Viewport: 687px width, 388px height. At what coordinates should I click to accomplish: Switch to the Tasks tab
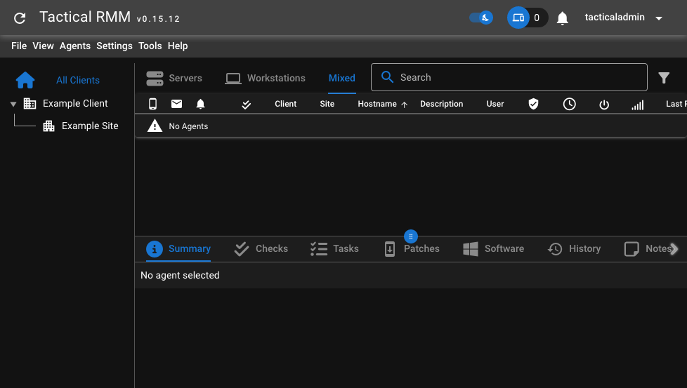tap(334, 249)
